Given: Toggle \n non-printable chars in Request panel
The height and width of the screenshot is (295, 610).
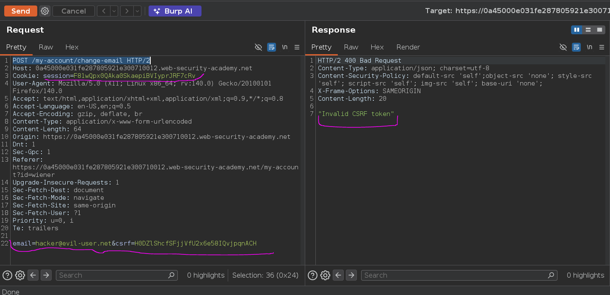Looking at the screenshot, I should tap(285, 47).
